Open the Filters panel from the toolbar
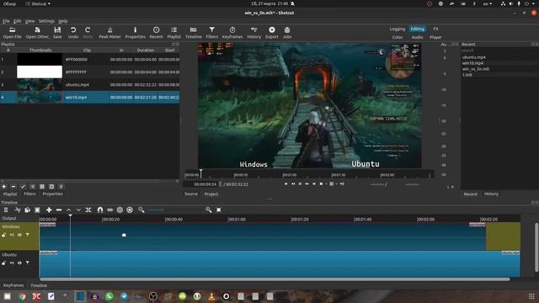Viewport: 539px width, 303px height. coord(211,33)
